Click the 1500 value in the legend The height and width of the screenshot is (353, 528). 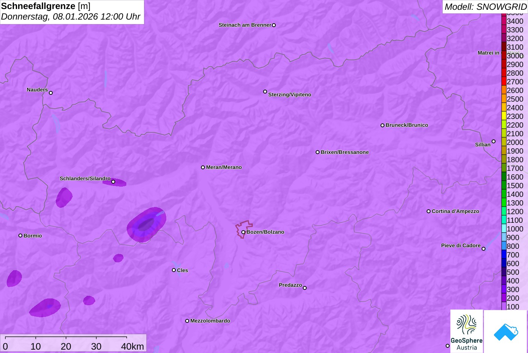pyautogui.click(x=515, y=186)
